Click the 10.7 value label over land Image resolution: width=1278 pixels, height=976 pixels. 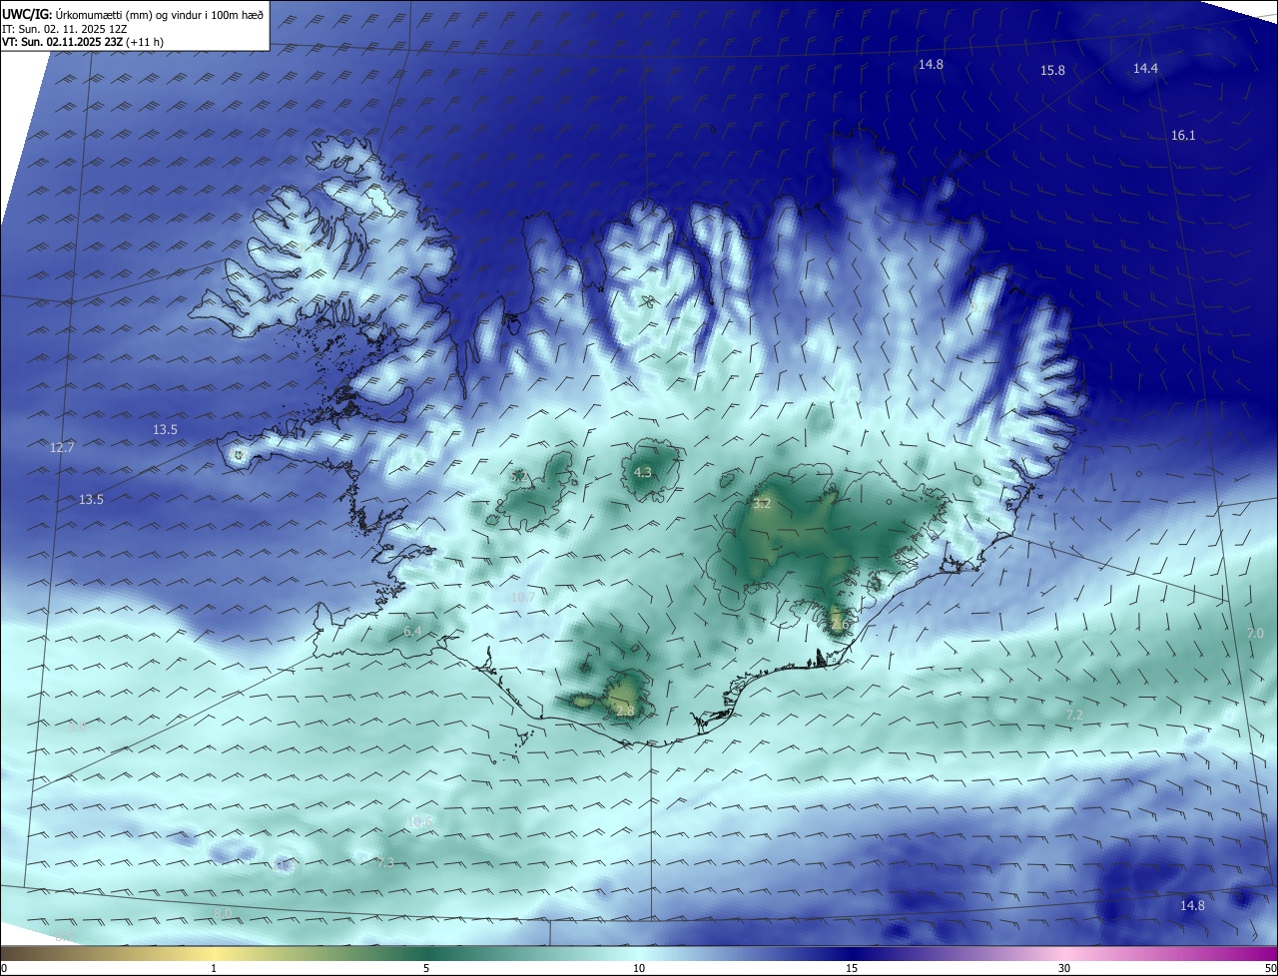[x=523, y=598]
